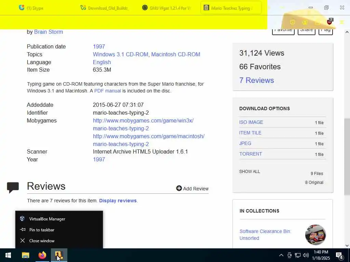The image size is (350, 262).
Task: Click the Identifier value mario-teaches-typing-2
Action: [121, 113]
